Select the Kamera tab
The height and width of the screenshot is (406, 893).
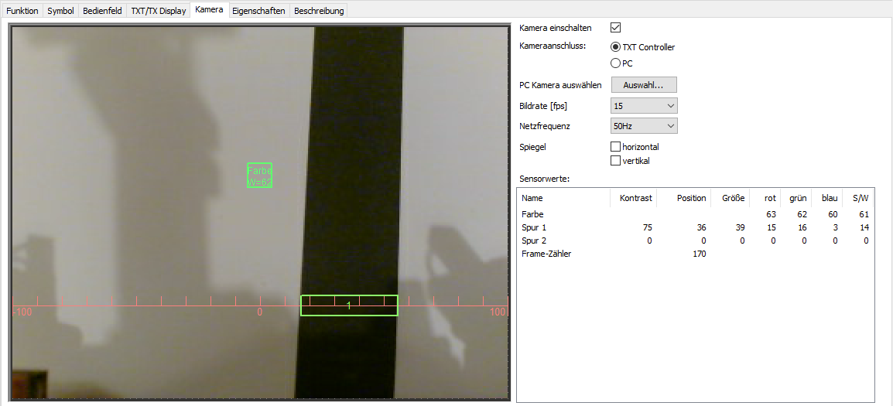(x=209, y=10)
